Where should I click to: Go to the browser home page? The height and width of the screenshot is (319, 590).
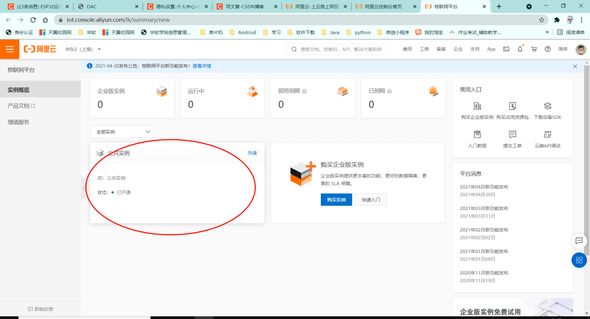click(45, 20)
